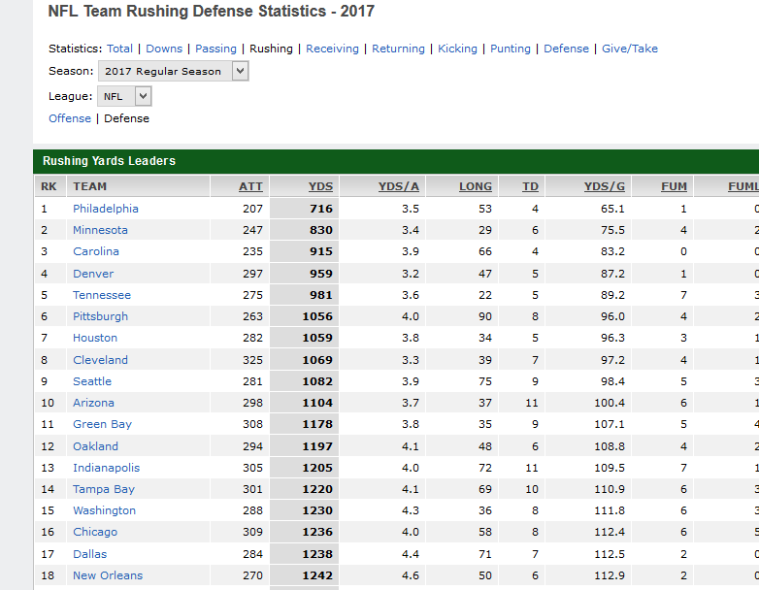Open Punting statistics page

coord(511,49)
